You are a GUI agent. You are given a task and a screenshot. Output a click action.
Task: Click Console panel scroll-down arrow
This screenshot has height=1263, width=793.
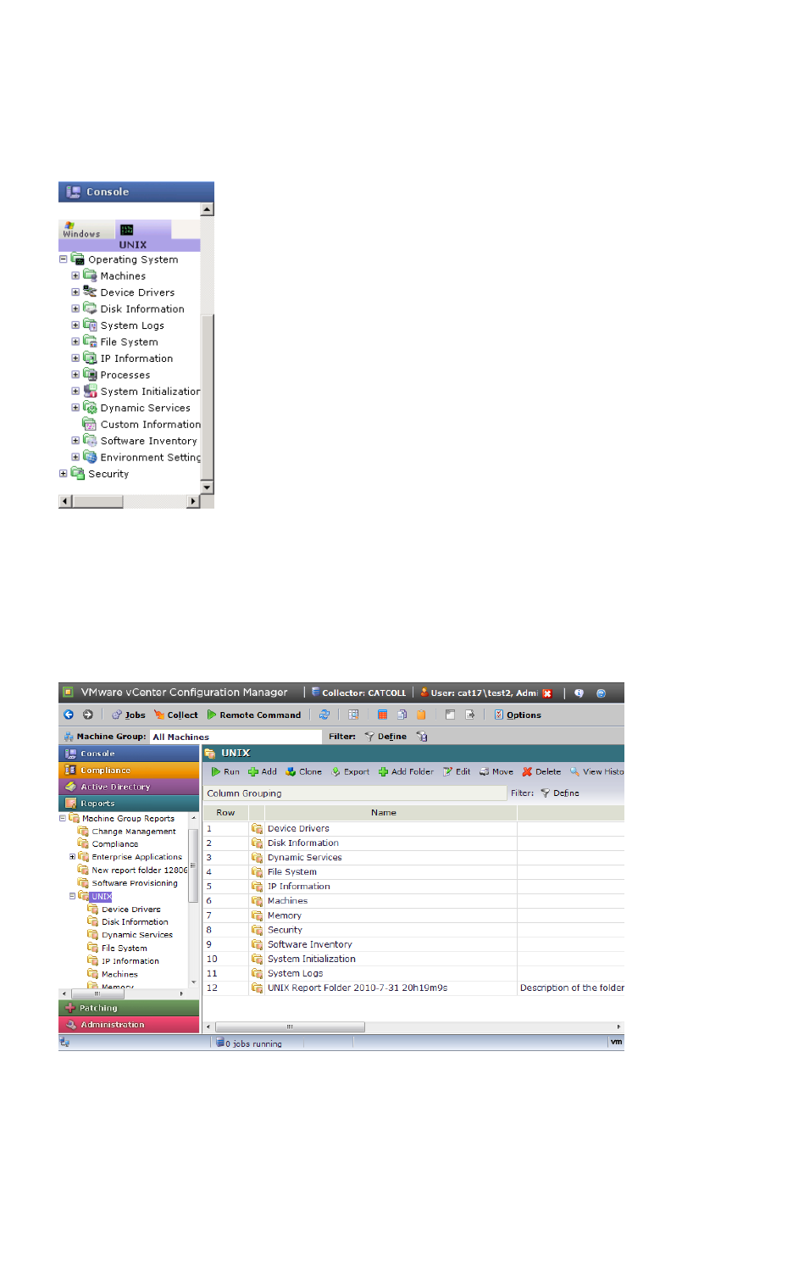point(207,488)
